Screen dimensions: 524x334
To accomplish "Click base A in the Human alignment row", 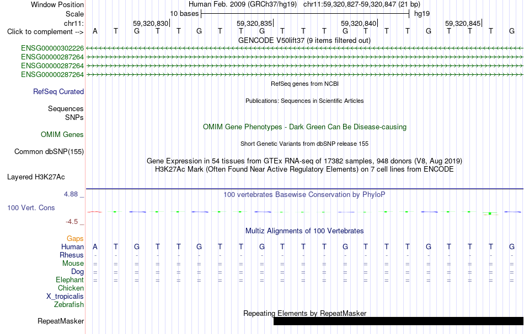I will pos(95,247).
